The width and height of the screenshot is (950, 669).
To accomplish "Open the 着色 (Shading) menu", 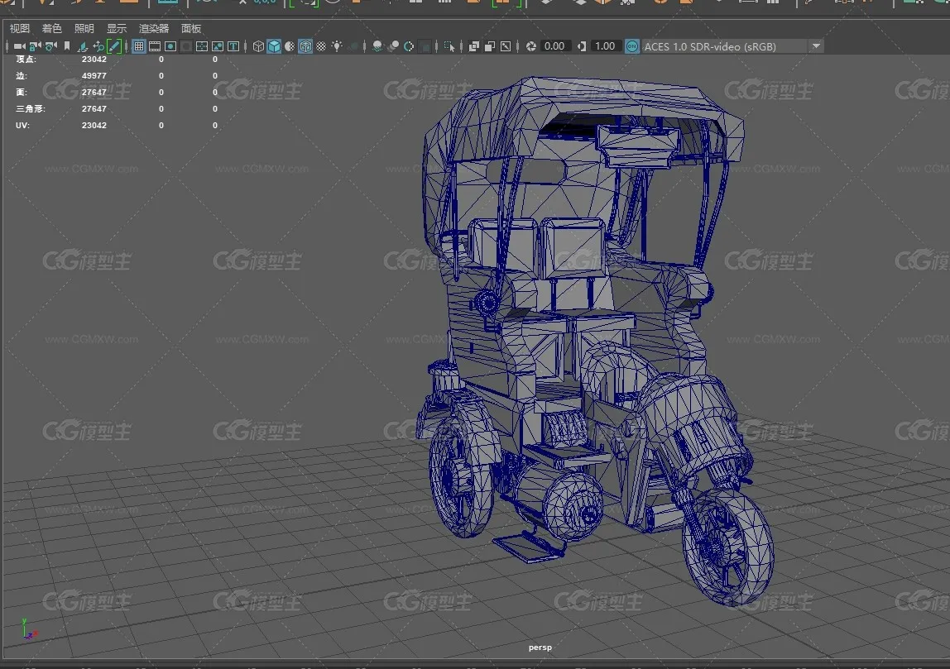I will coord(51,28).
